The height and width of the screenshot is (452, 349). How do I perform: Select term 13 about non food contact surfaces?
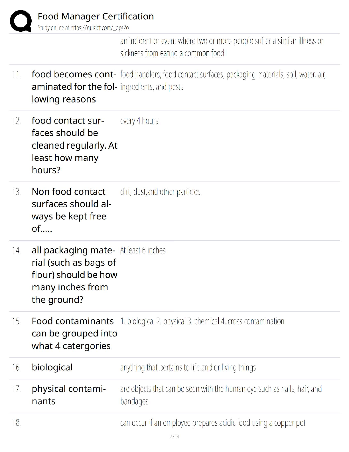(x=72, y=210)
